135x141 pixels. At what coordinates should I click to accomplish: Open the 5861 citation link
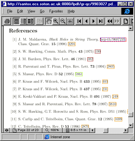[79, 74]
